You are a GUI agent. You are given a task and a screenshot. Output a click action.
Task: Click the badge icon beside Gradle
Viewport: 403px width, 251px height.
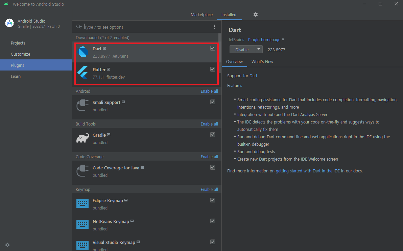tap(109, 135)
